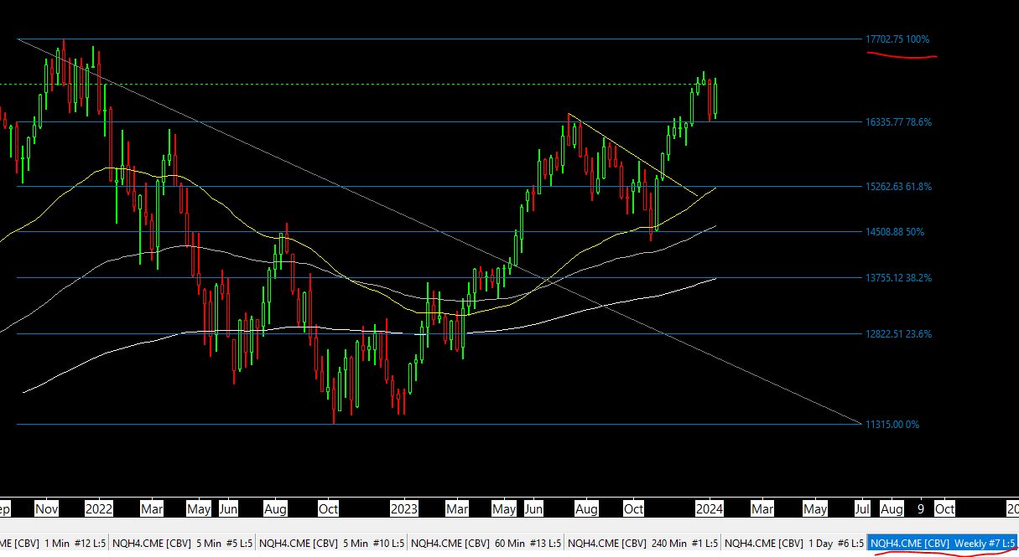Screen dimensions: 1019x557
Task: Select the long white diagonal trendline
Action: pyautogui.click(x=439, y=231)
